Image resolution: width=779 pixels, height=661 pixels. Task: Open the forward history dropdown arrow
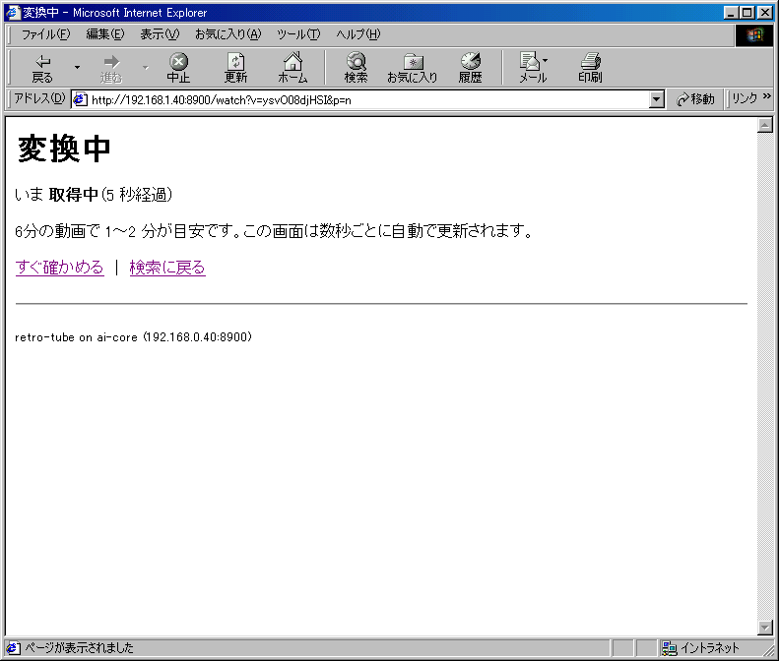point(146,68)
